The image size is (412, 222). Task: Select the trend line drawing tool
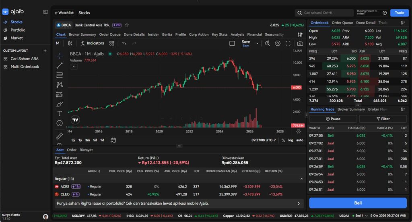tap(60, 65)
